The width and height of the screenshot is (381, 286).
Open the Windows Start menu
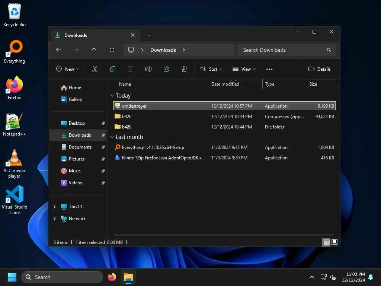coord(12,277)
